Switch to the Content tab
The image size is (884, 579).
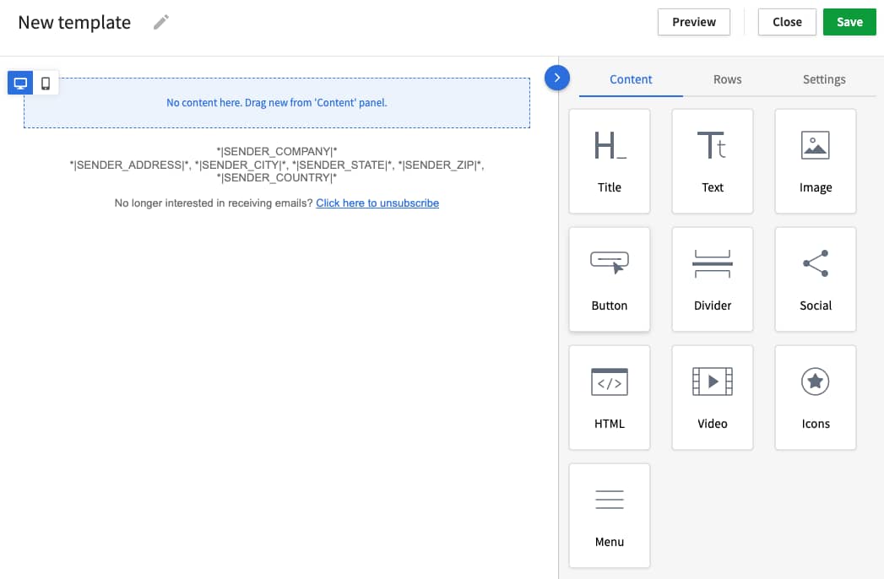point(631,78)
